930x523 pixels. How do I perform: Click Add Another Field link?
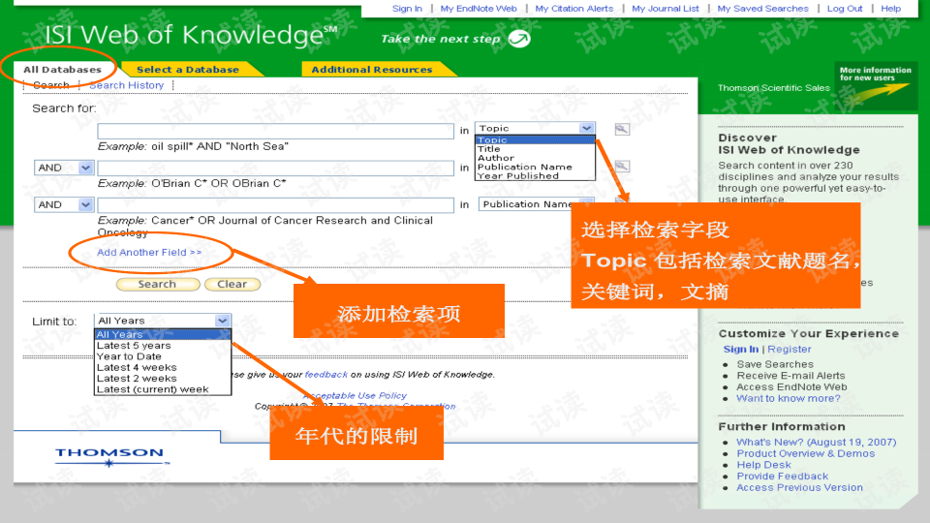[x=149, y=253]
